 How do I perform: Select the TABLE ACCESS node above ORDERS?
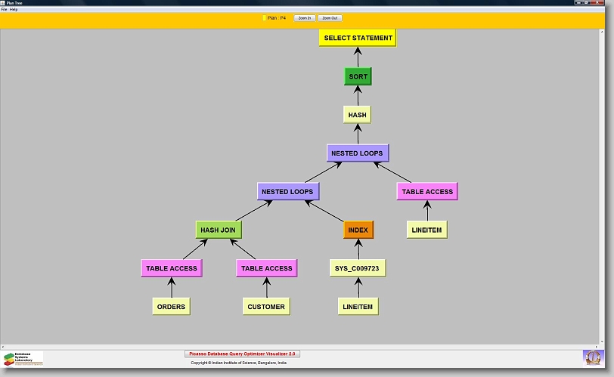tap(172, 268)
